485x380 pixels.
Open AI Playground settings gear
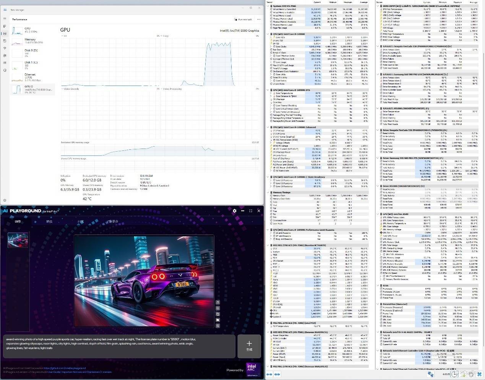pyautogui.click(x=235, y=211)
